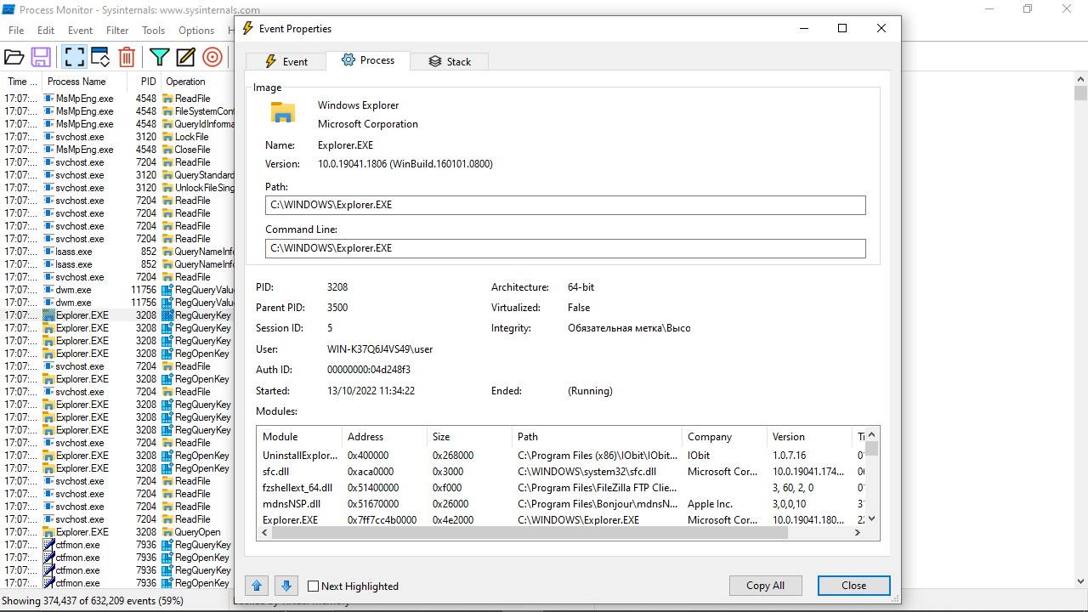
Task: Select the Process tab
Action: coord(368,60)
